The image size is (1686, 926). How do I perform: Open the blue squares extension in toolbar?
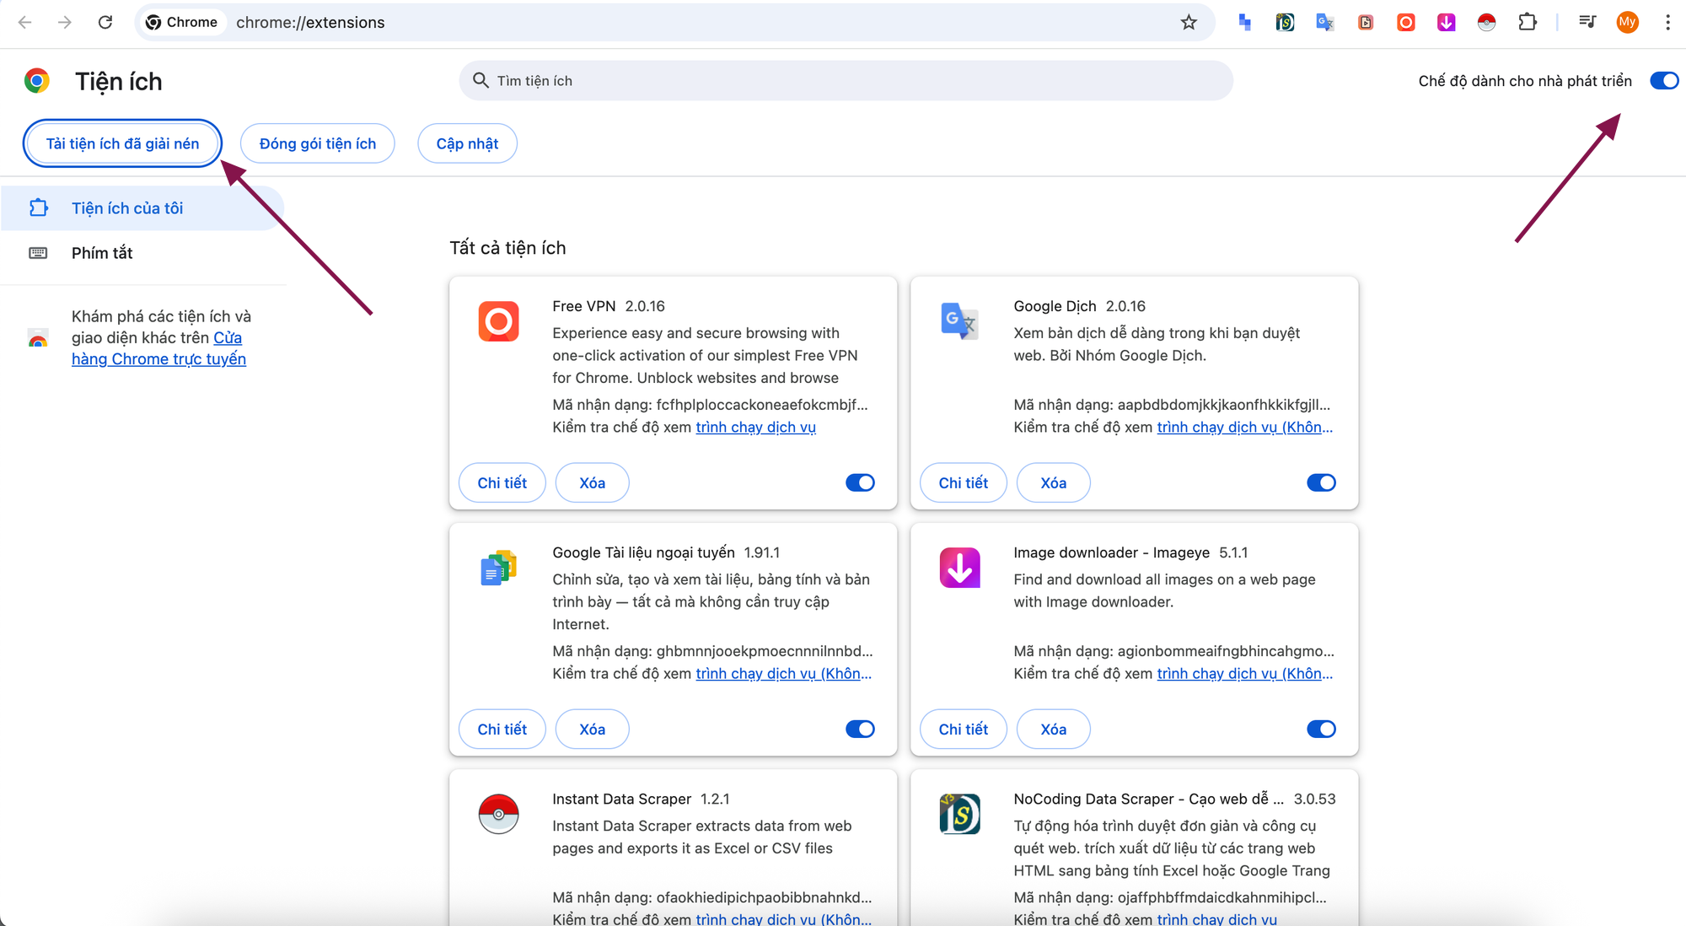[1244, 23]
